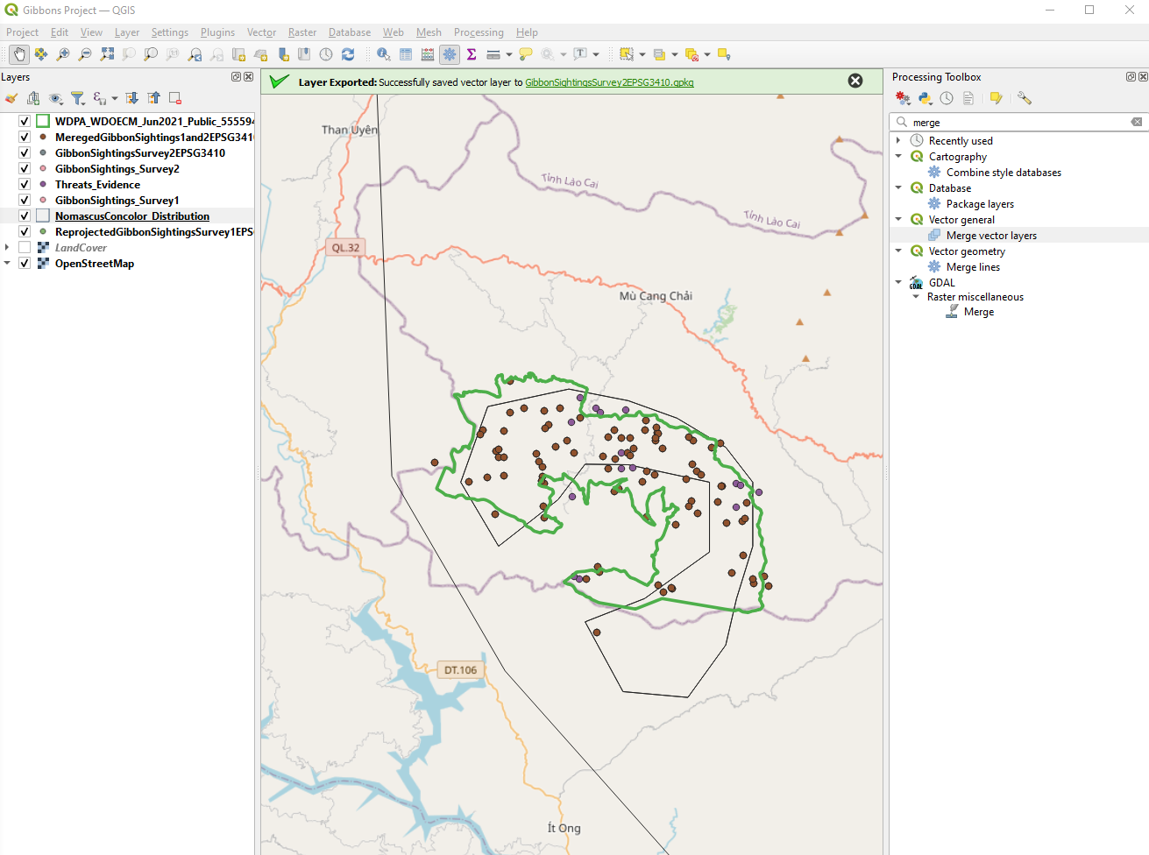
Task: Select Merge vector layers algorithm
Action: [991, 235]
